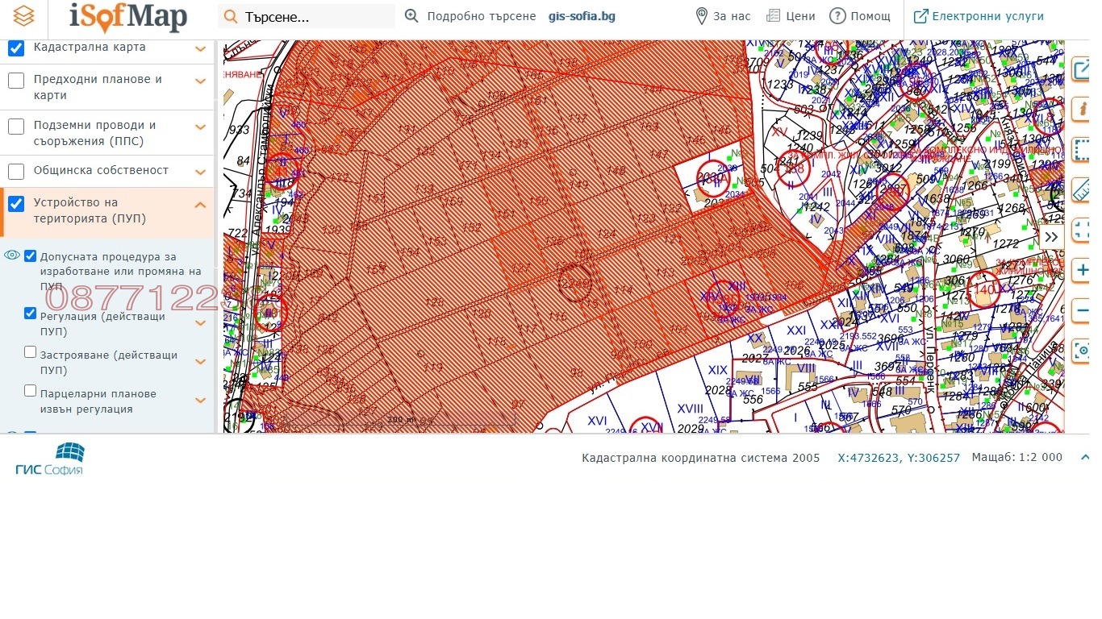Click the share/export map tool icon

1082,70
